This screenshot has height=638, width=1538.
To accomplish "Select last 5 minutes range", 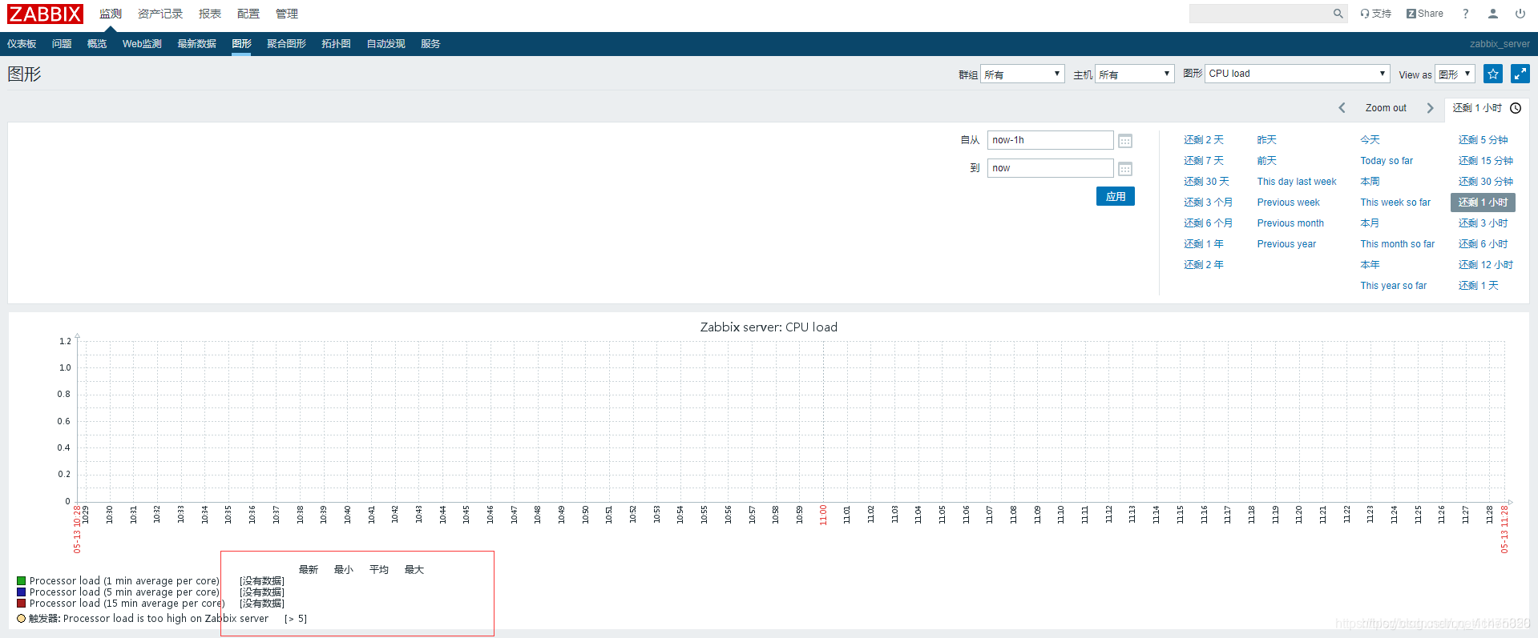I will (x=1484, y=140).
